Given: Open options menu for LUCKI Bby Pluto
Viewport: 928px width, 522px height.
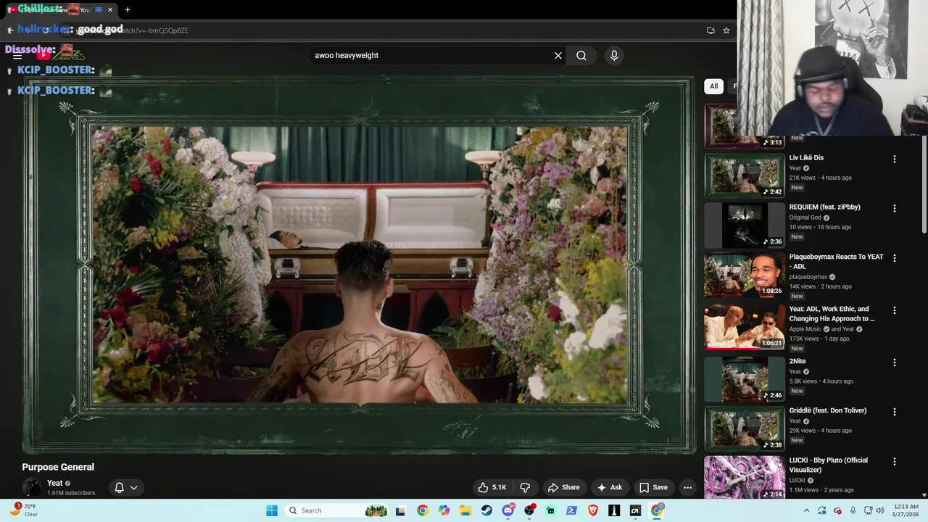Looking at the screenshot, I should (x=894, y=461).
